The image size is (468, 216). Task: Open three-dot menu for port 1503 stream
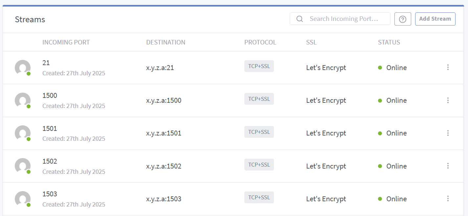pos(448,199)
